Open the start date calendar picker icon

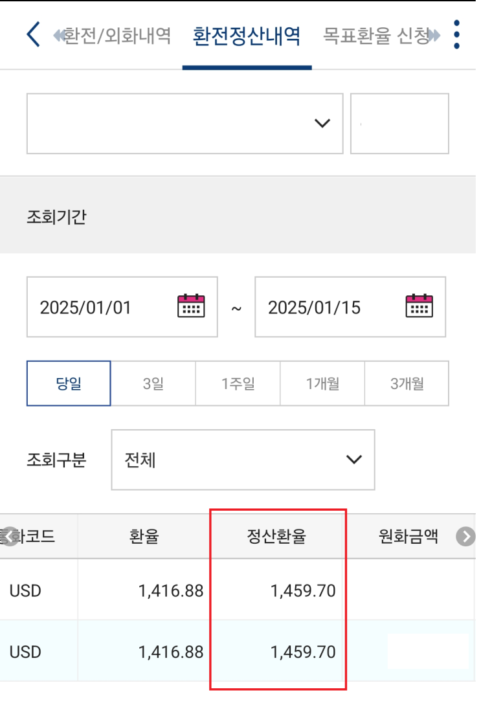[191, 306]
